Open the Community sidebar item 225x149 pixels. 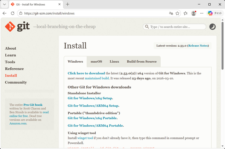pyautogui.click(x=16, y=82)
